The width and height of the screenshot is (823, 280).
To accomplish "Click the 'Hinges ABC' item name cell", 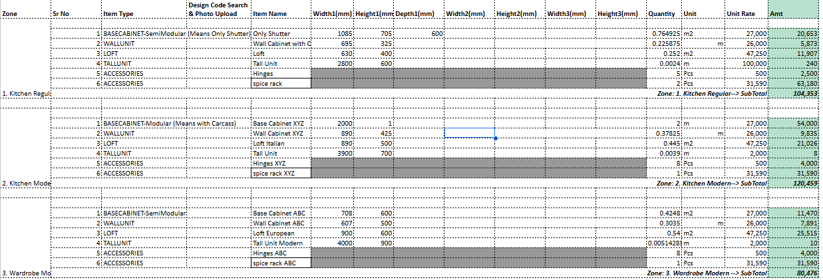I will [x=281, y=253].
